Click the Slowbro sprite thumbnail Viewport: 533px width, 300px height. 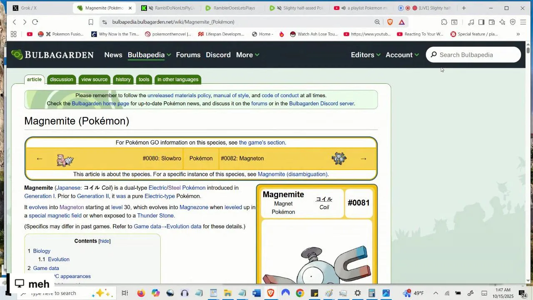(65, 160)
